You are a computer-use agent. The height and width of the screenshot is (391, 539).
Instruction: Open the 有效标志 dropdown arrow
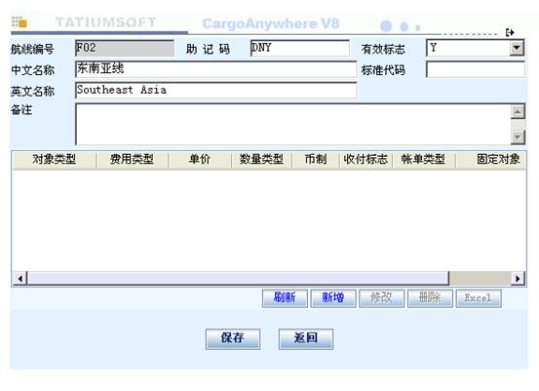coord(517,48)
